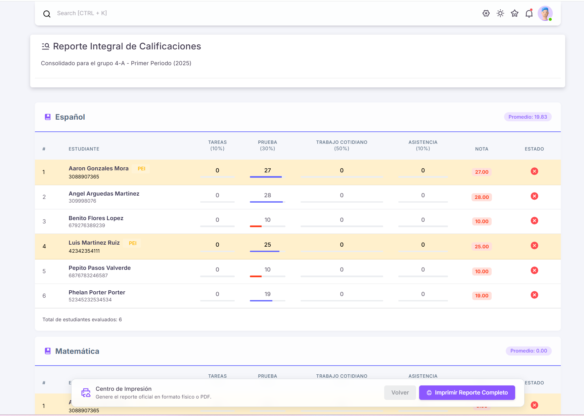Click the favorites star icon
The width and height of the screenshot is (584, 416).
coord(514,13)
